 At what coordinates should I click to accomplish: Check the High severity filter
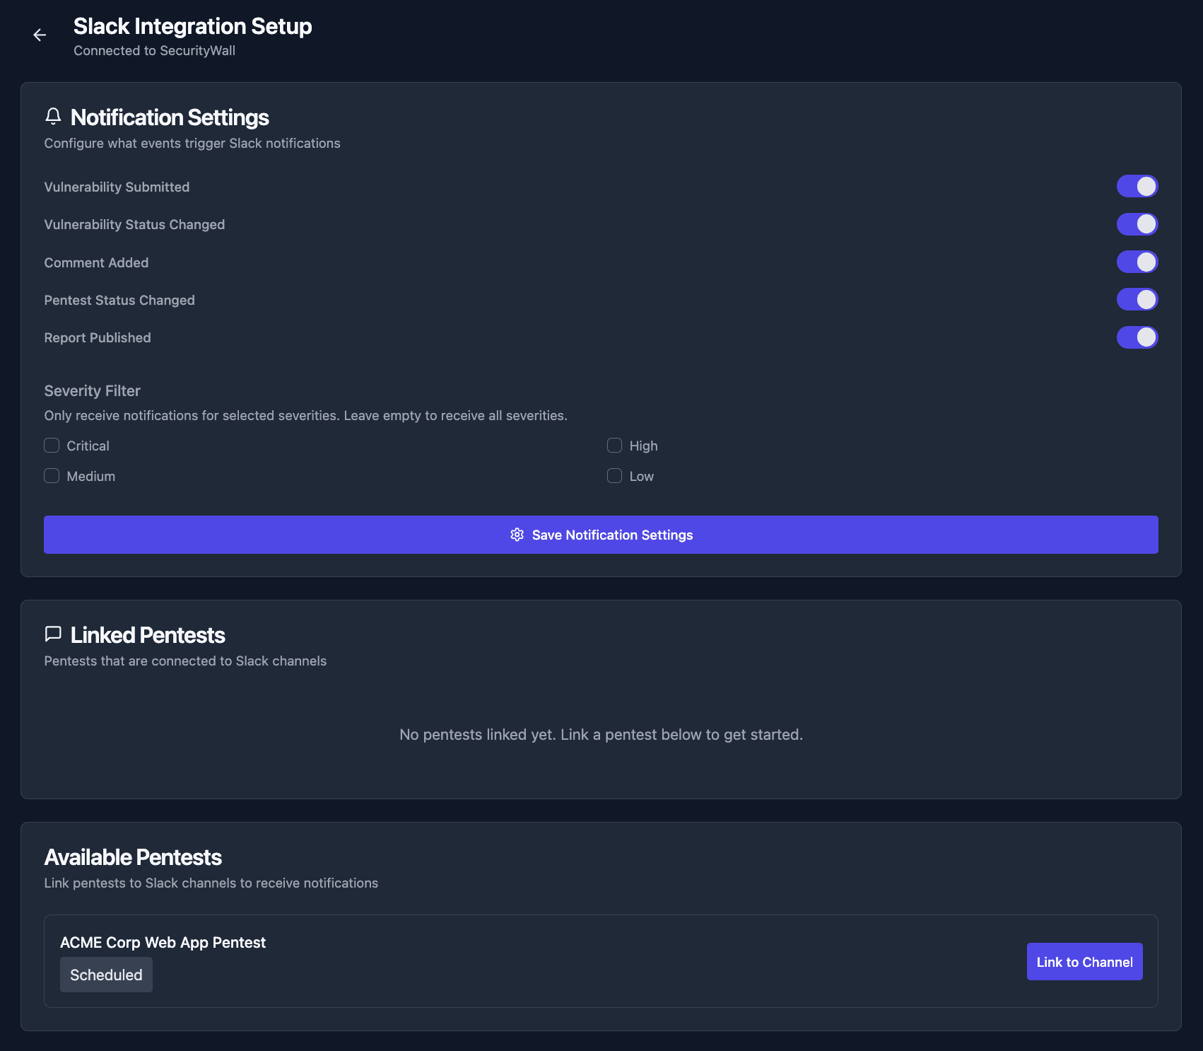click(x=614, y=445)
